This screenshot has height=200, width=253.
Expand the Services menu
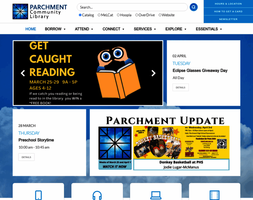pyautogui.click(x=145, y=29)
